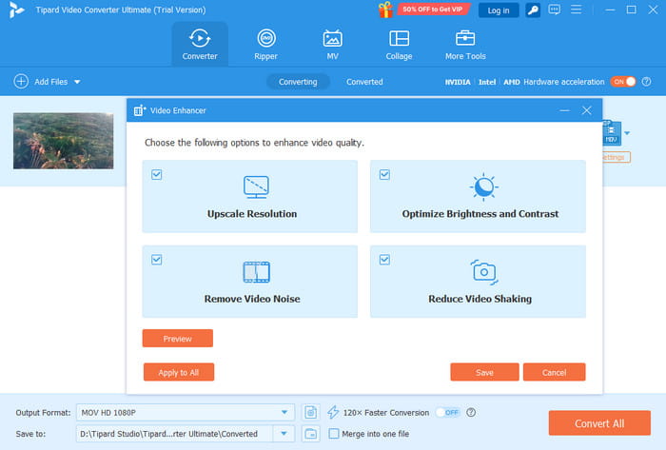
Task: Click the Save to path field
Action: (x=174, y=434)
